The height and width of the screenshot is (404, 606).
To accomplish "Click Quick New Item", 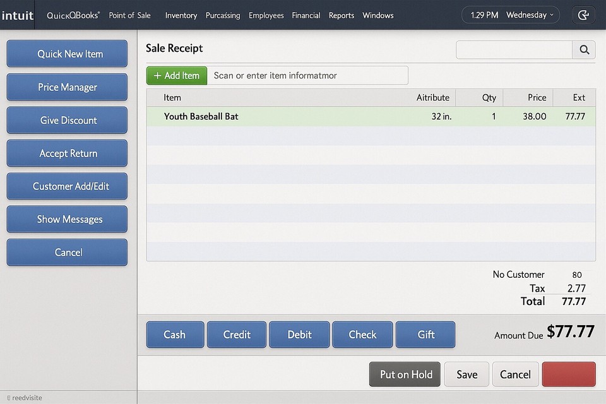I will click(x=67, y=54).
